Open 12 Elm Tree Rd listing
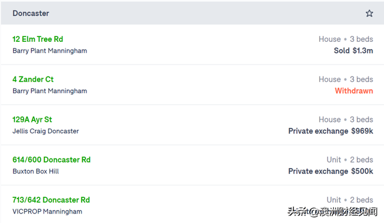Image resolution: width=384 pixels, height=223 pixels. coord(38,39)
